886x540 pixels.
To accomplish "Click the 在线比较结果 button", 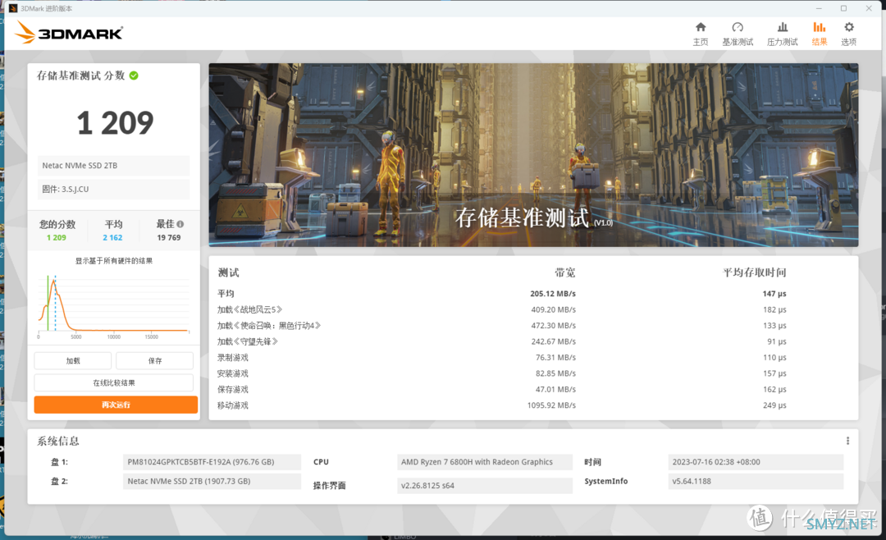I will coord(113,382).
